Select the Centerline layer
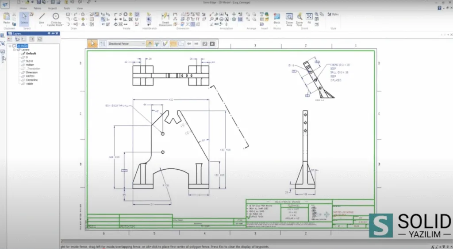453x249 pixels. pos(32,80)
